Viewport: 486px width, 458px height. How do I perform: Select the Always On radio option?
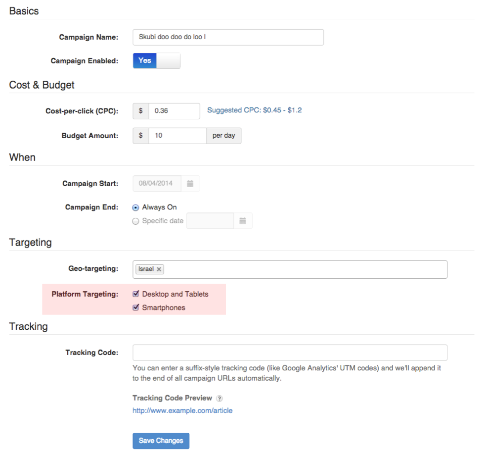(x=136, y=207)
